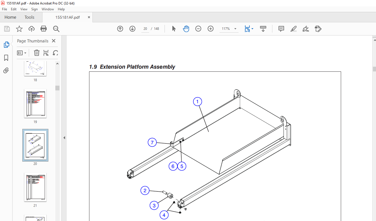Select the Highlight text tool
The image size is (376, 221).
click(x=293, y=29)
